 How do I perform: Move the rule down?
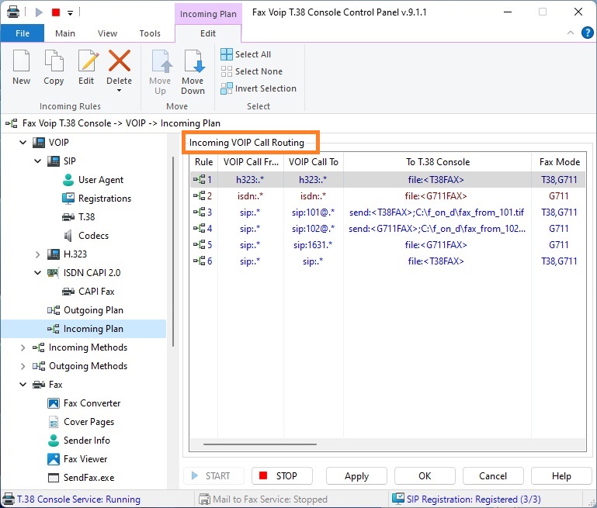point(193,73)
